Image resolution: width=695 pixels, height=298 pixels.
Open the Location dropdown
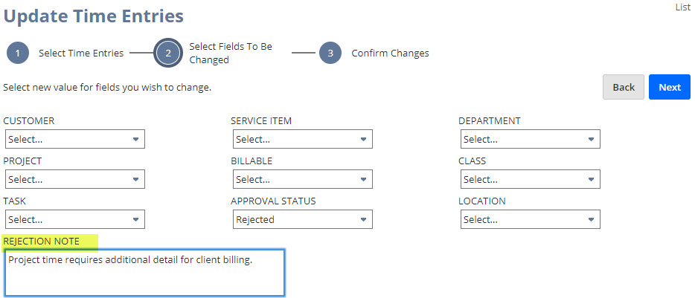tap(530, 219)
